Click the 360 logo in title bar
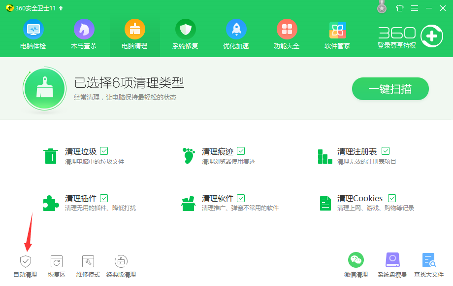The image size is (453, 286). 9,8
